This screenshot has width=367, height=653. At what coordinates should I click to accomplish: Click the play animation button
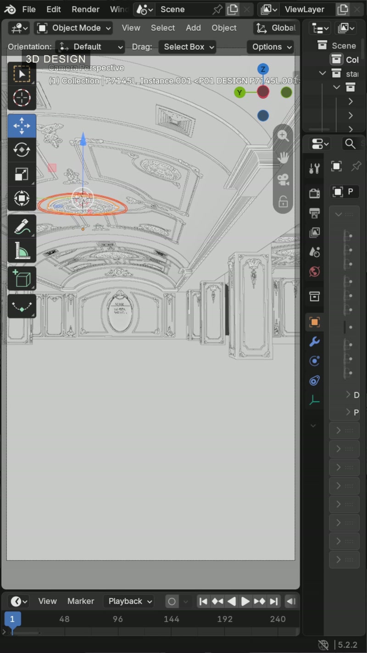click(245, 601)
